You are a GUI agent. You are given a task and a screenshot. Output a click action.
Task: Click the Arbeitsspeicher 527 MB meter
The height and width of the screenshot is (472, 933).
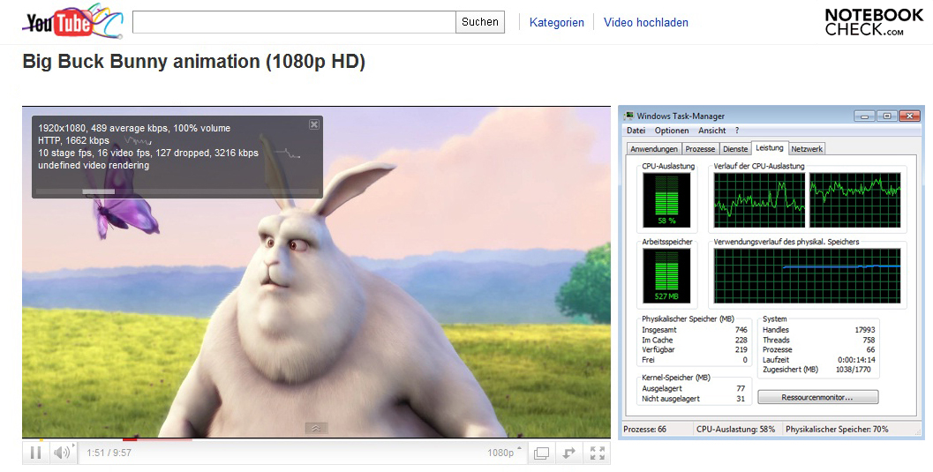[x=666, y=276]
